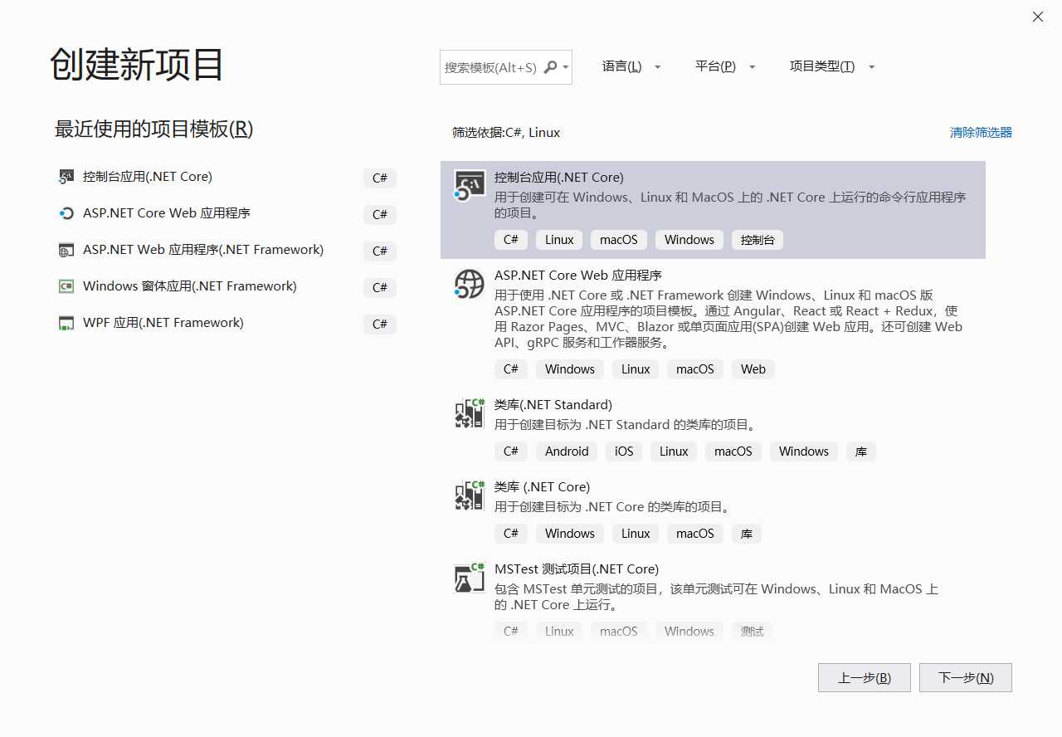Open the 平台(P) filter dropdown
This screenshot has width=1062, height=737.
point(725,66)
